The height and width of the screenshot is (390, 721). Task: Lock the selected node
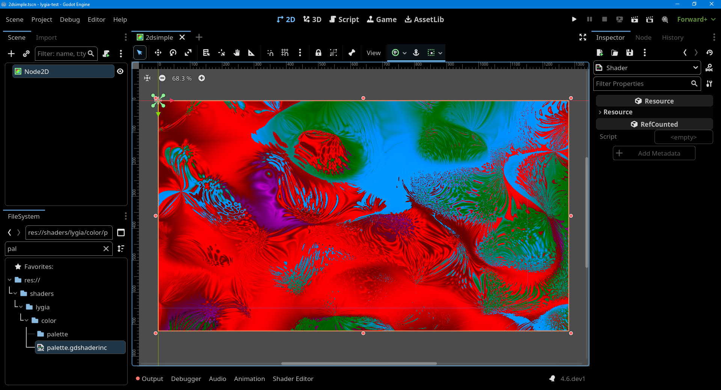pyautogui.click(x=318, y=53)
